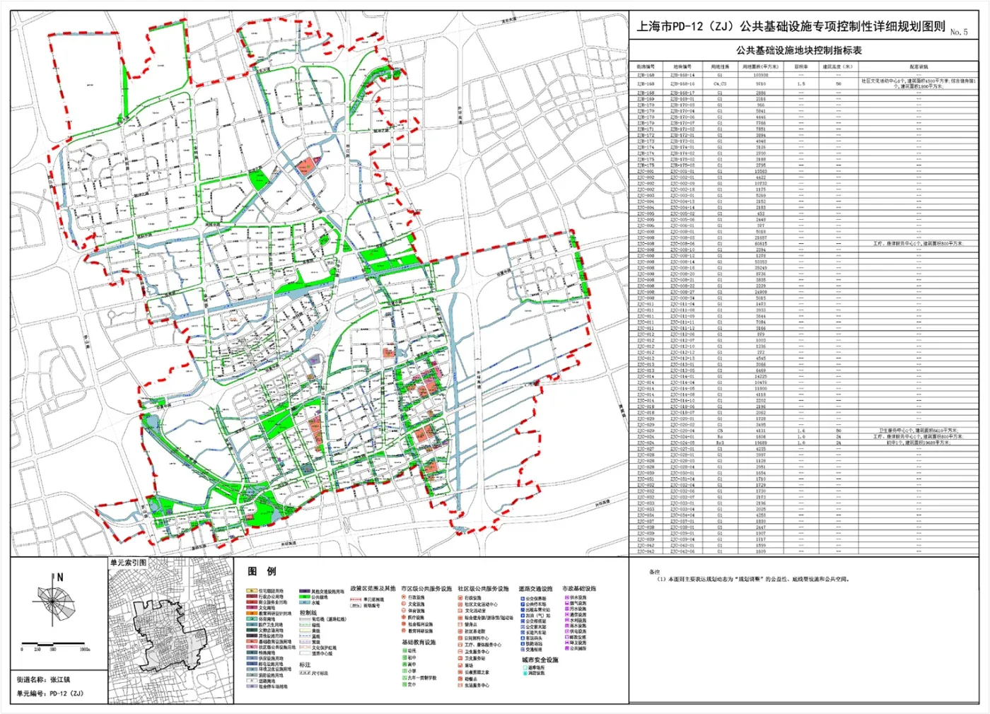Click the scale bar under the compass
Image resolution: width=990 pixels, height=714 pixels.
pyautogui.click(x=55, y=647)
